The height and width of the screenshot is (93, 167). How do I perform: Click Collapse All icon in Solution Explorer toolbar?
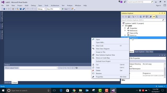pyautogui.click(x=144, y=17)
